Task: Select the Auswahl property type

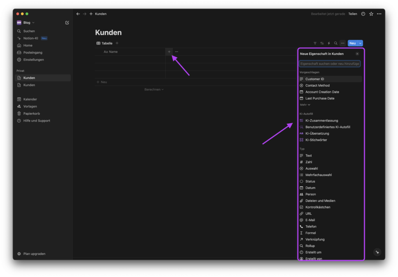Action: tap(330, 168)
